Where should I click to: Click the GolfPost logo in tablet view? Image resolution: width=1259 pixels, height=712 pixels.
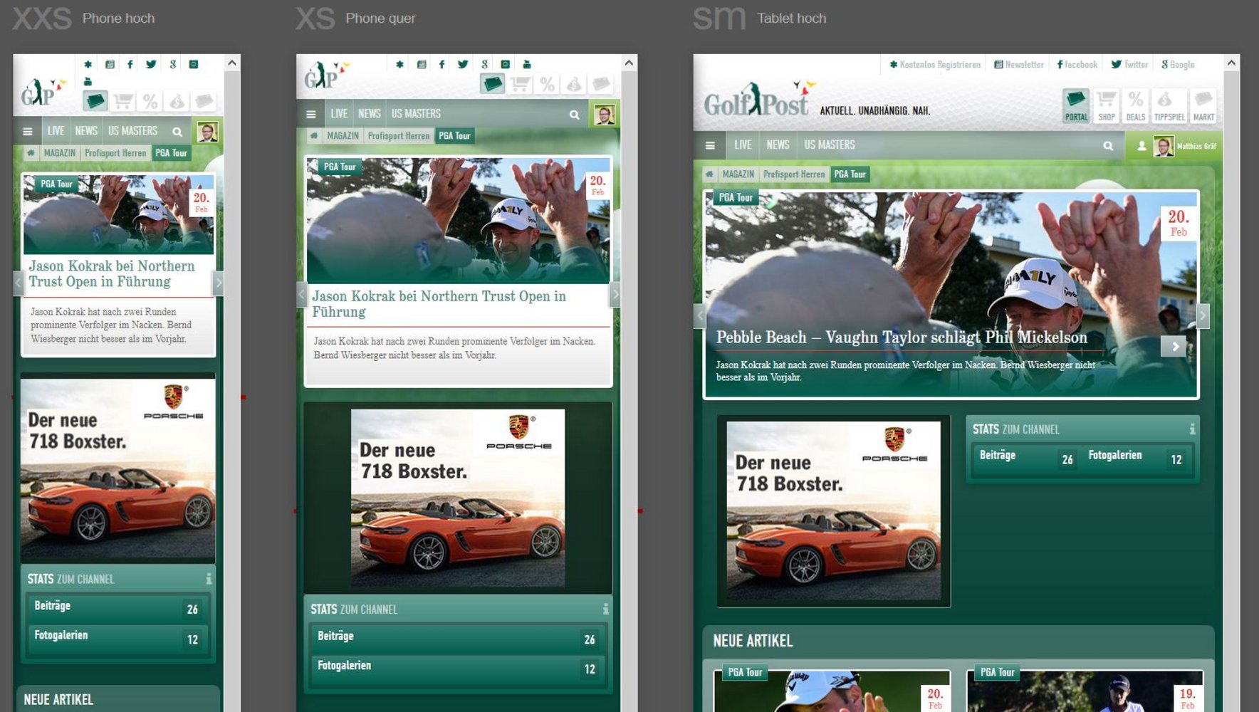click(759, 99)
